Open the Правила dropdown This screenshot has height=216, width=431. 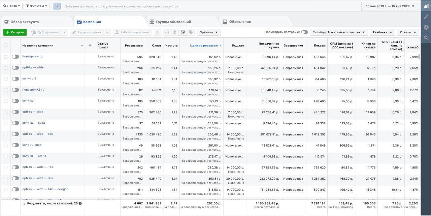point(208,32)
